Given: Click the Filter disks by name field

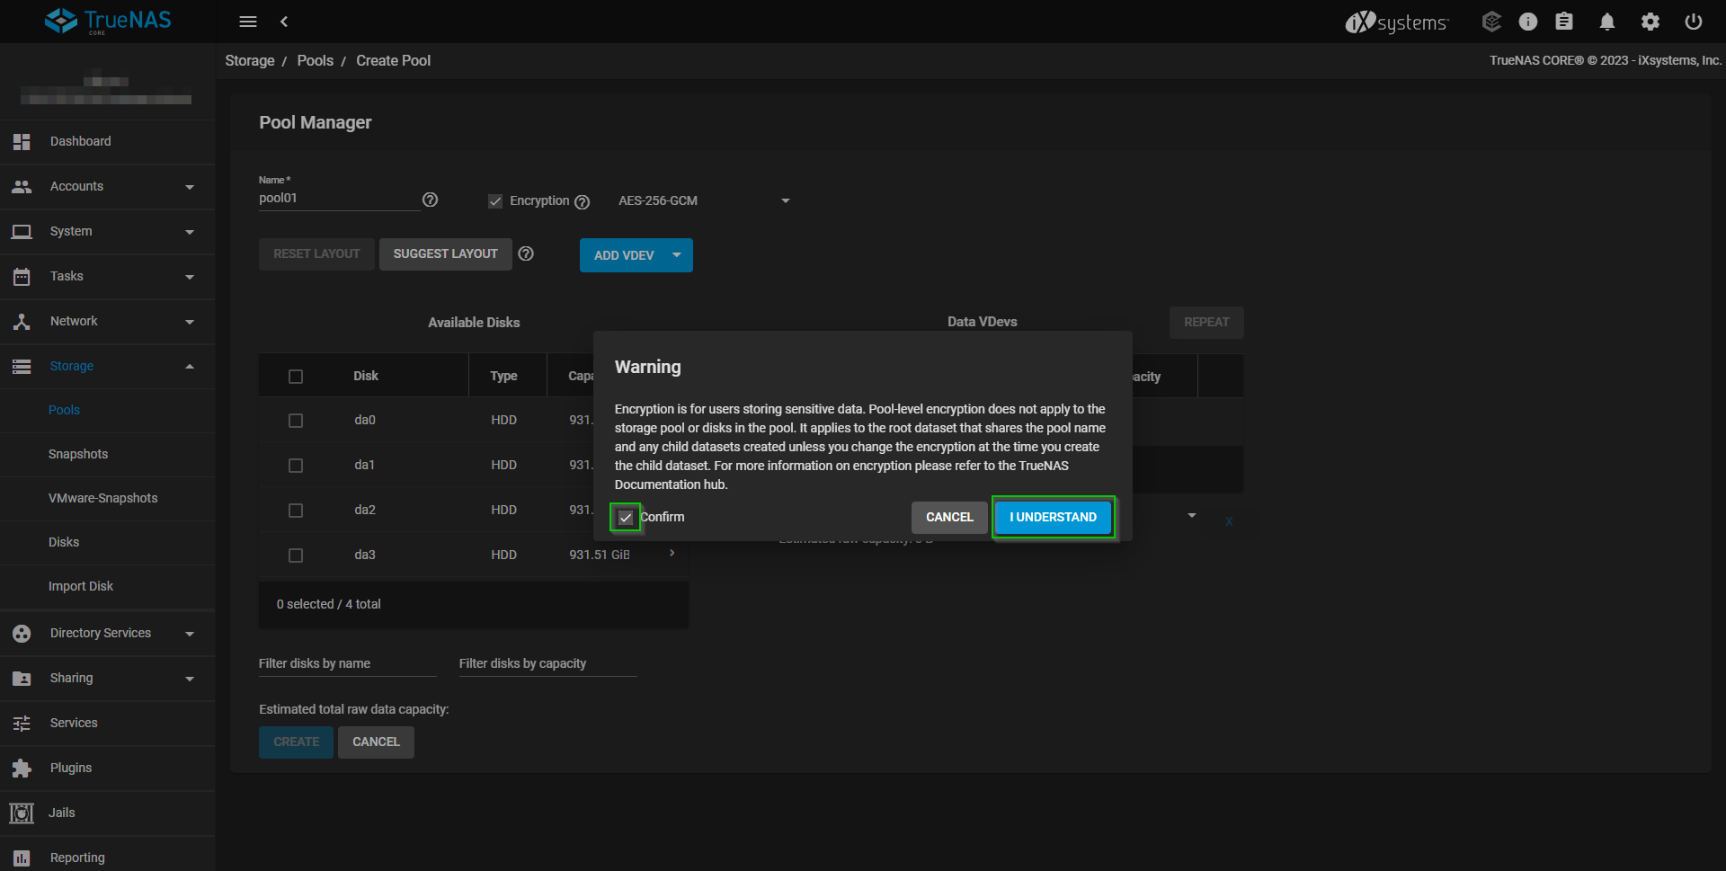Looking at the screenshot, I should point(347,664).
